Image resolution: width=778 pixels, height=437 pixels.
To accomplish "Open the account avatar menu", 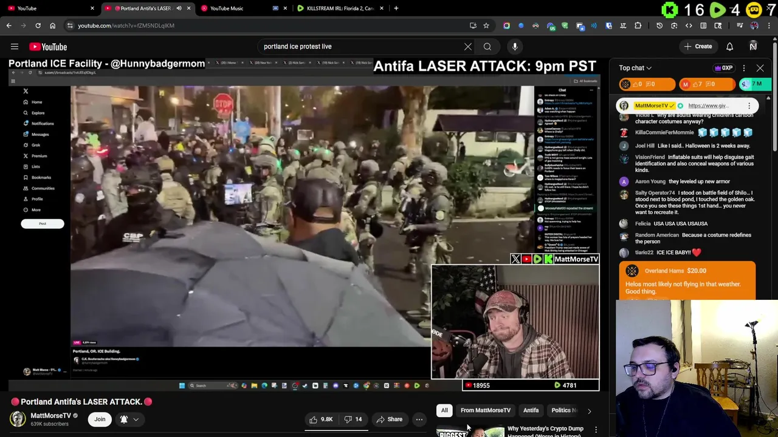I will pyautogui.click(x=753, y=47).
